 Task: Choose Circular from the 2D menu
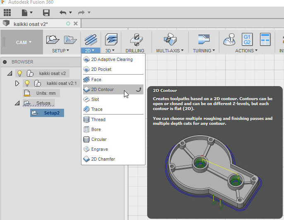point(113,140)
